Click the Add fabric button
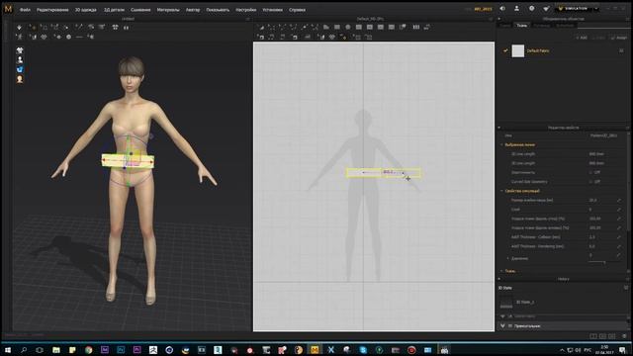This screenshot has width=633, height=356. [582, 38]
